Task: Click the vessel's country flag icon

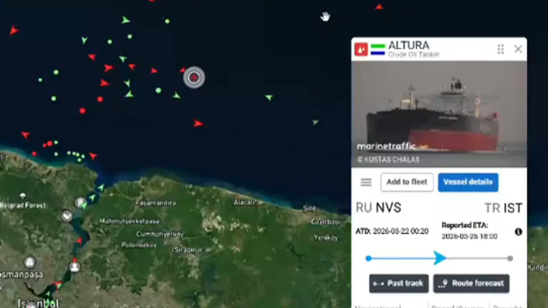Action: click(378, 49)
